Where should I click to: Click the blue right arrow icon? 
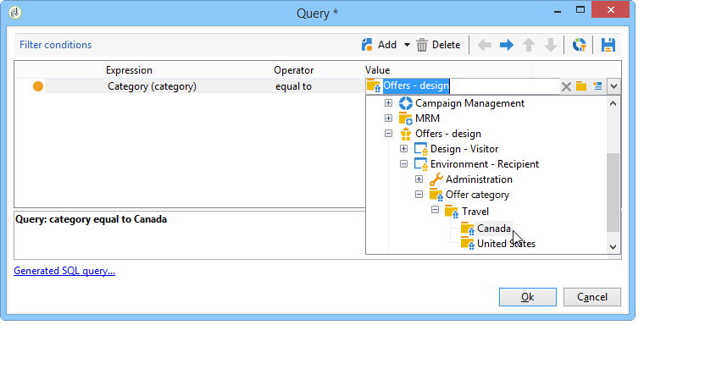506,45
